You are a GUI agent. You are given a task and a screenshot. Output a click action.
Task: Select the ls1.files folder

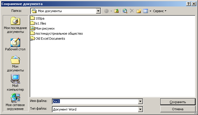pyautogui.click(x=38, y=23)
